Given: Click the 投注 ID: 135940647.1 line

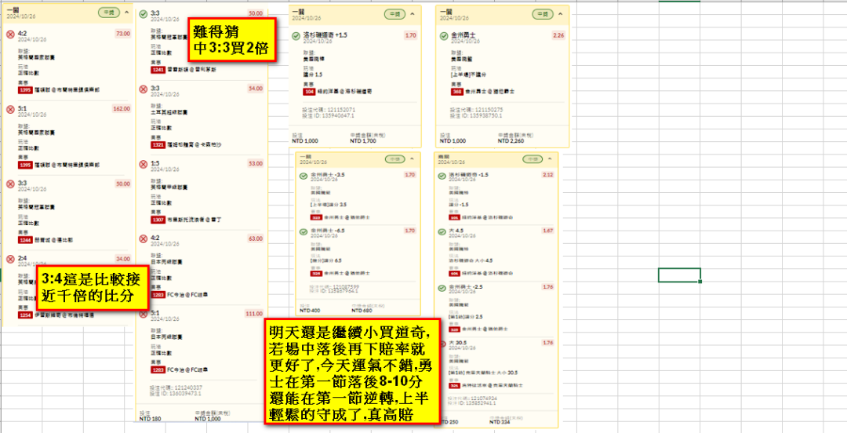Looking at the screenshot, I should click(329, 115).
